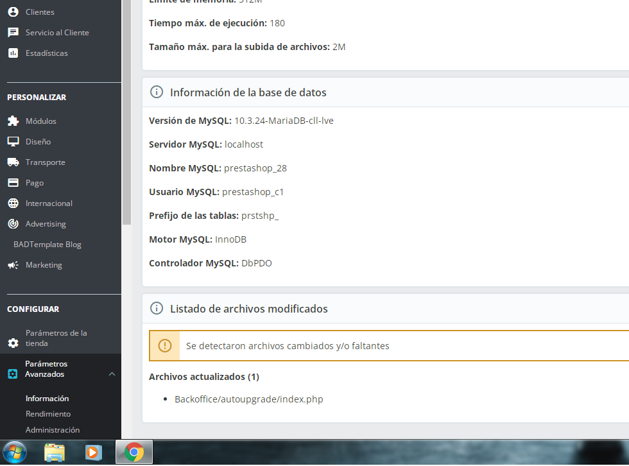
Task: Collapse the Parámetros Avanzados submenu chevron
Action: 112,374
